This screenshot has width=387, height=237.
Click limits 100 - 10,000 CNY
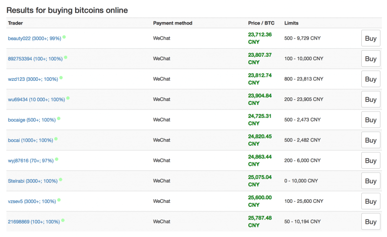[x=303, y=59]
